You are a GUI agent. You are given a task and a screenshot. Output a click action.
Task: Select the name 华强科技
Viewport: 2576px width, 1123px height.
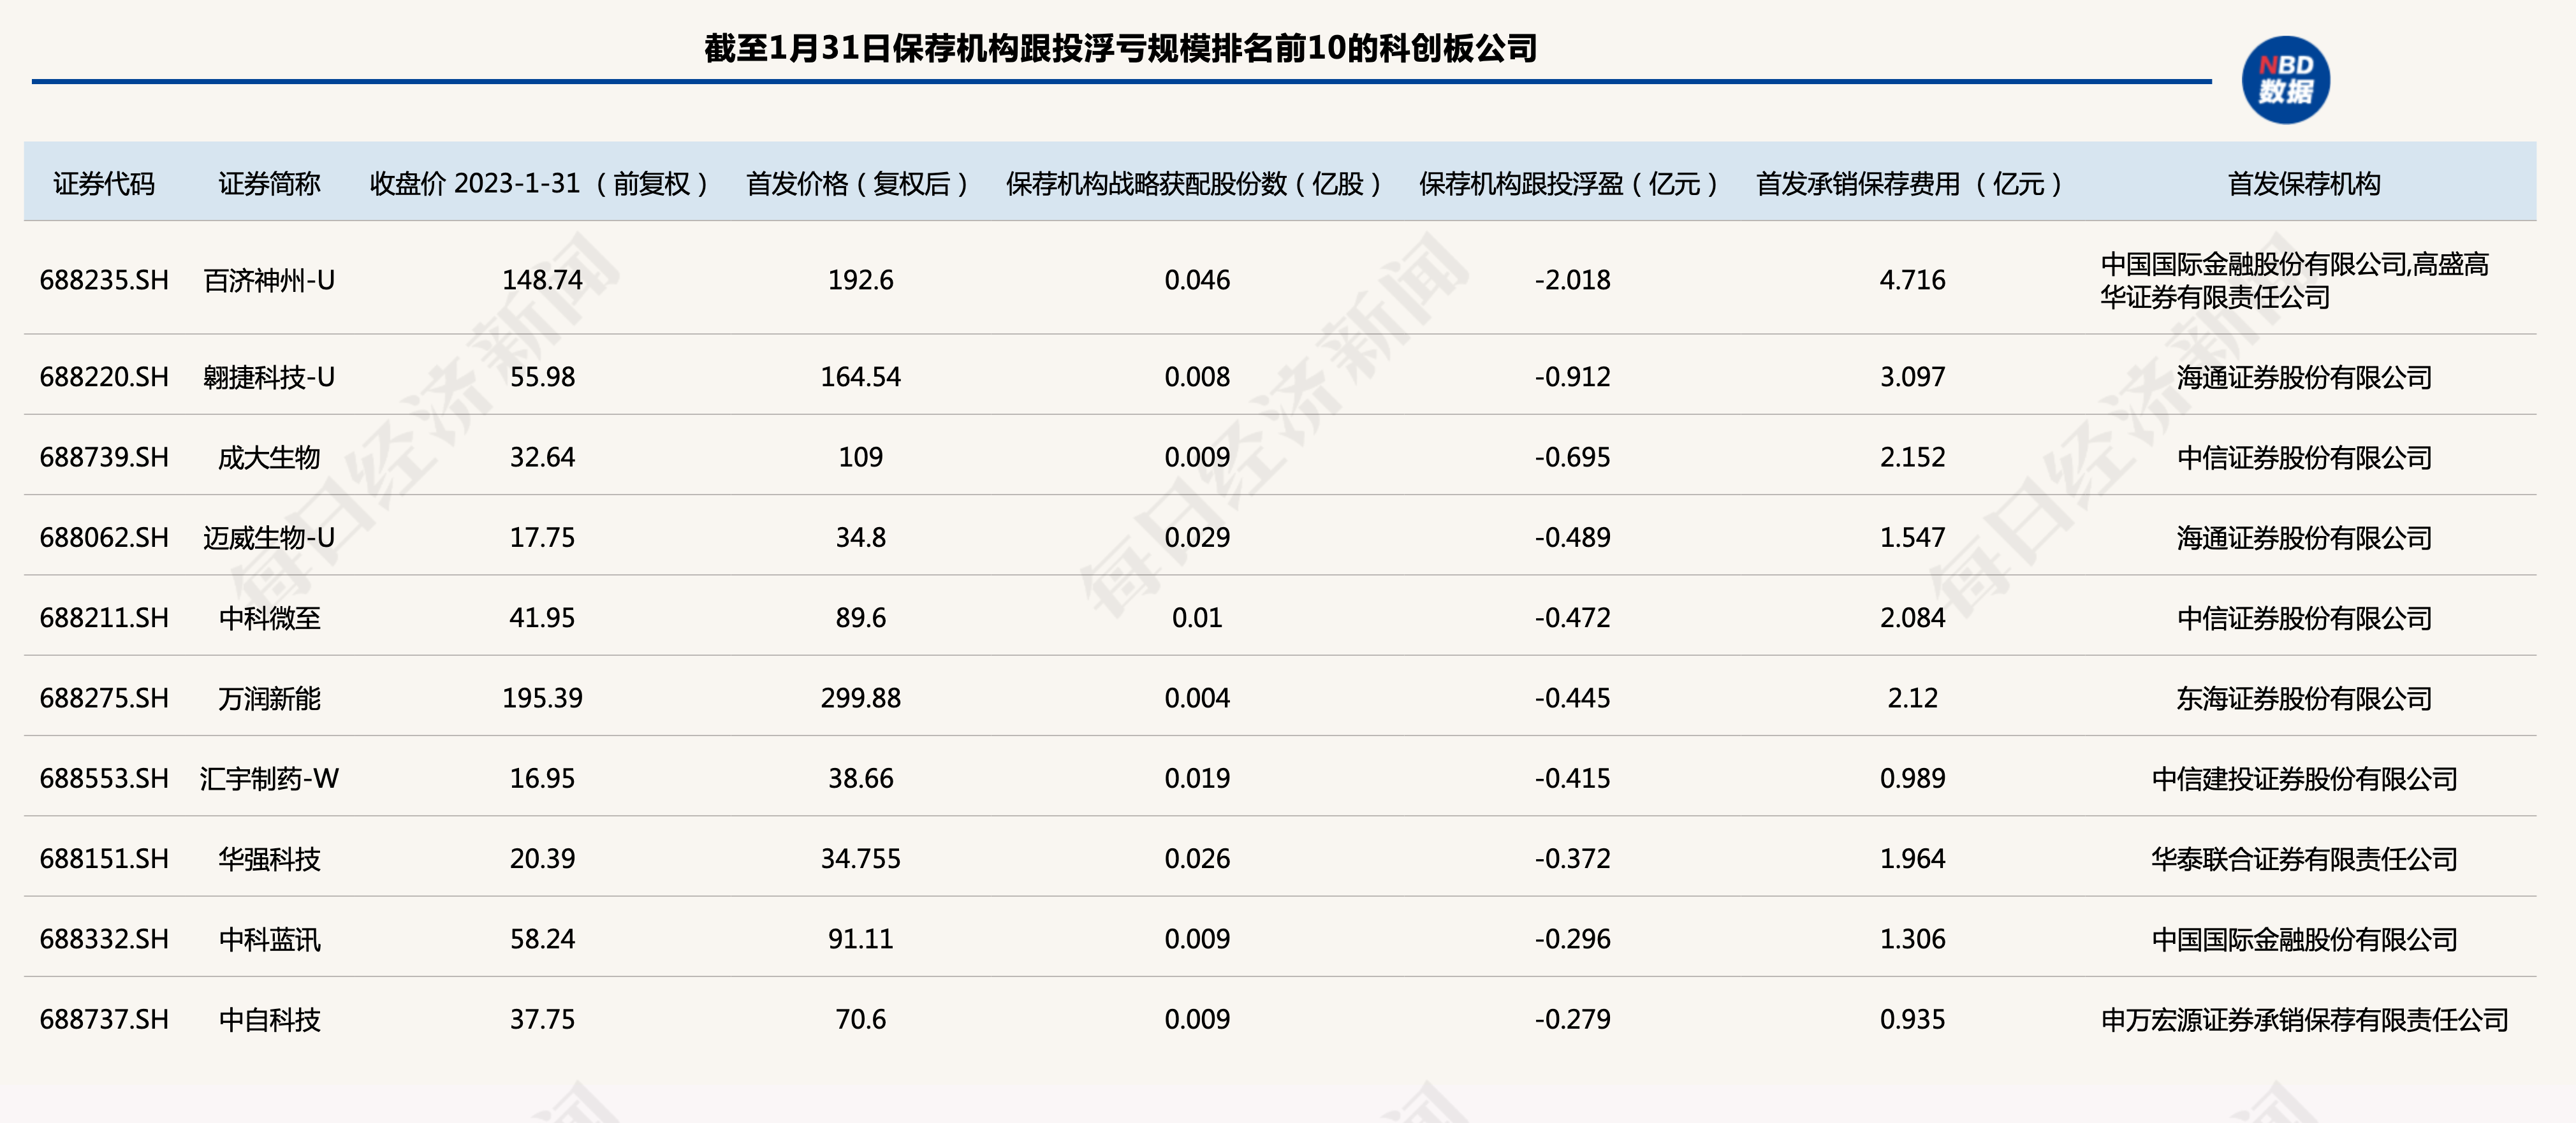(269, 859)
